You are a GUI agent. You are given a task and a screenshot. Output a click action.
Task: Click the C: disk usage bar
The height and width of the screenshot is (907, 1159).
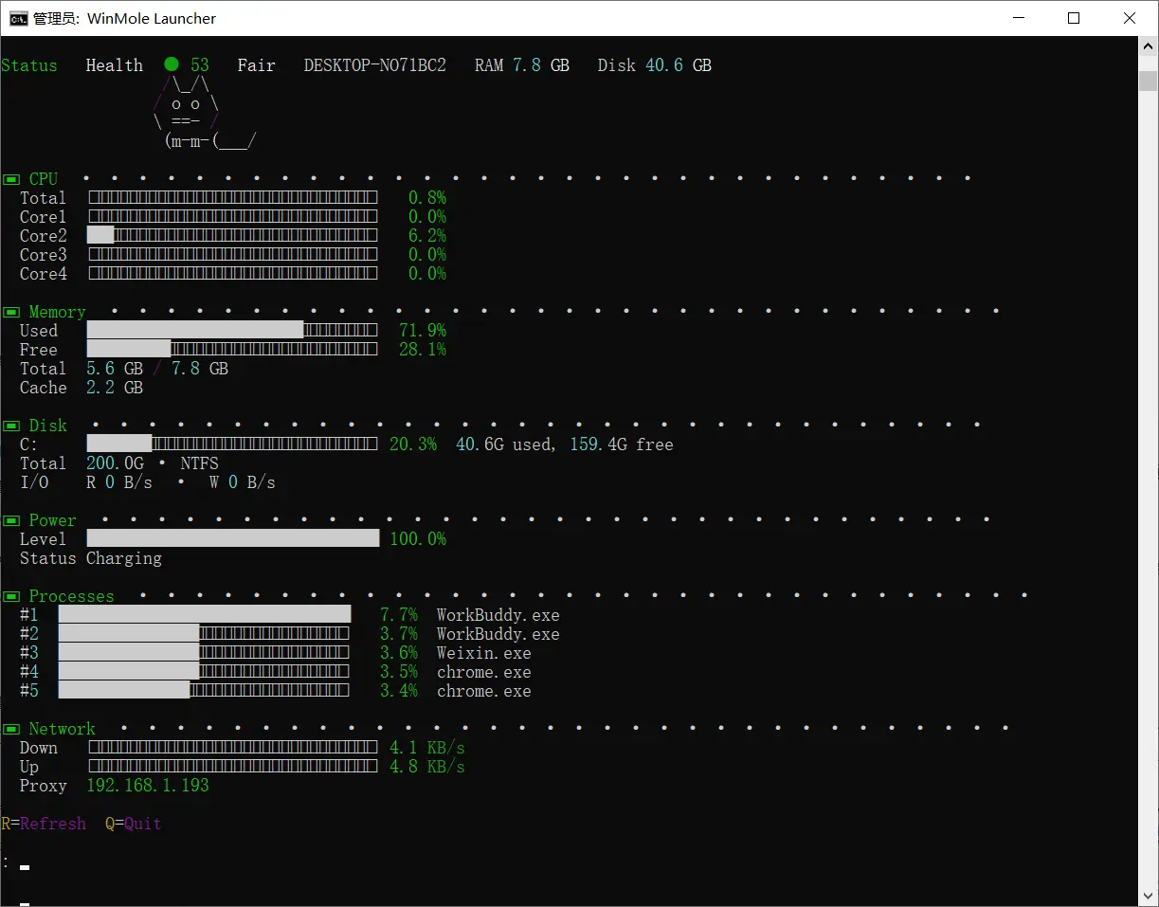[x=232, y=444]
